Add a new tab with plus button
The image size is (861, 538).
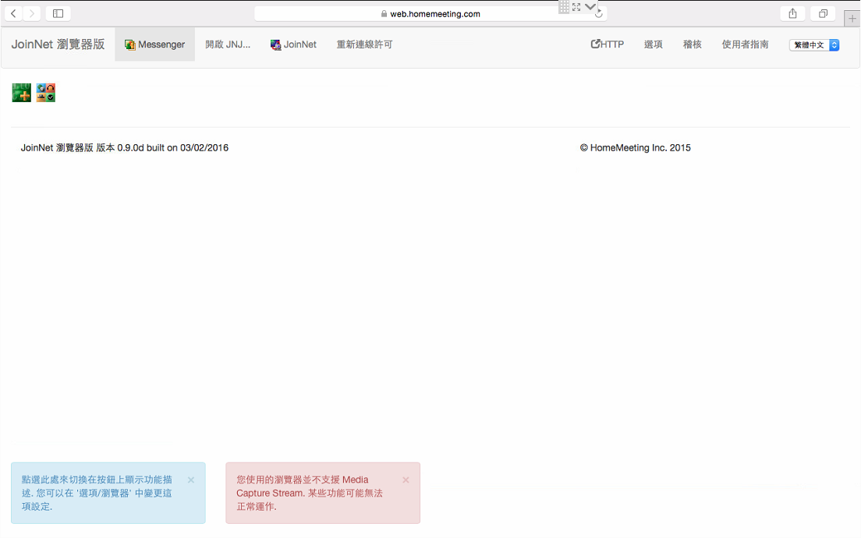[x=852, y=18]
